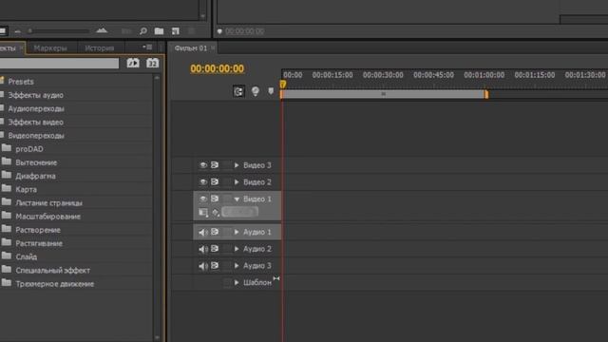Expand the Видео 3 track
The image size is (608, 342).
coord(237,165)
